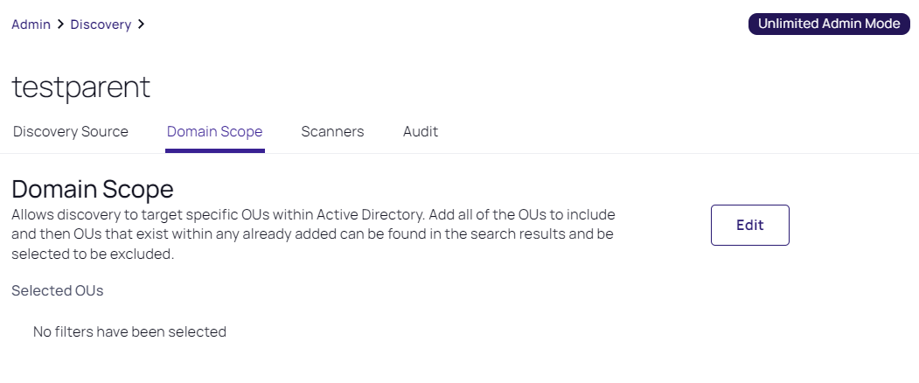Click the Selected OUs label
The width and height of the screenshot is (919, 383).
point(58,290)
